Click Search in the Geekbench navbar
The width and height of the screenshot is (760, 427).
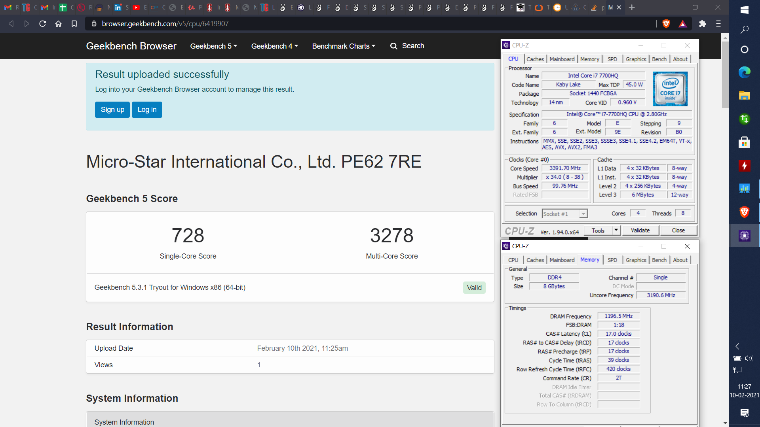pyautogui.click(x=407, y=46)
